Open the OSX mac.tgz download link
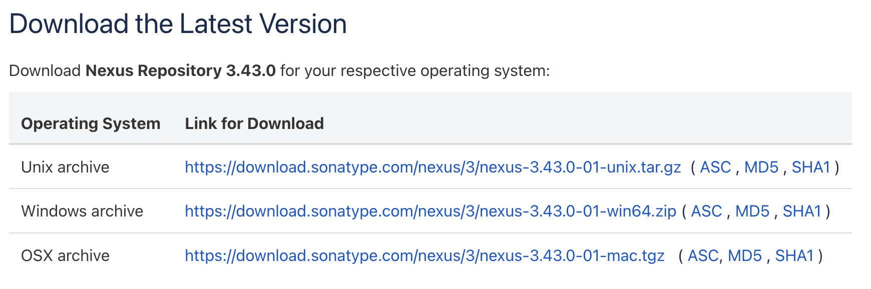This screenshot has width=871, height=289. point(424,255)
